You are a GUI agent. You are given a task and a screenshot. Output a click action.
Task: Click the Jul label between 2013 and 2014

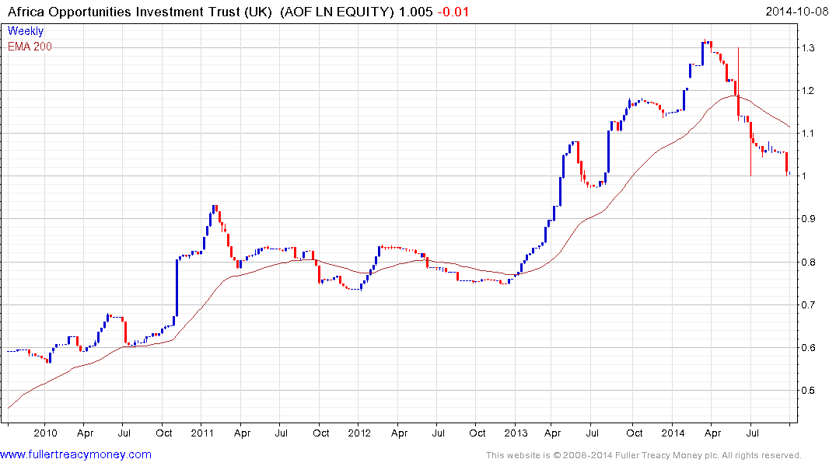coord(592,433)
